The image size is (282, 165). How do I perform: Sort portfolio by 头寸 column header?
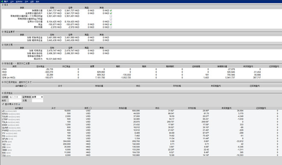(x=53, y=108)
